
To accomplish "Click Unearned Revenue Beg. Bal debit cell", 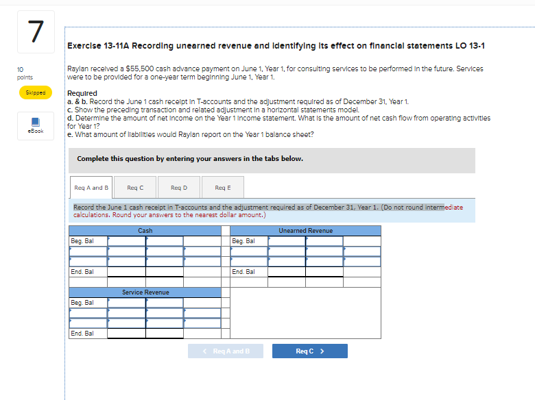I will [287, 241].
